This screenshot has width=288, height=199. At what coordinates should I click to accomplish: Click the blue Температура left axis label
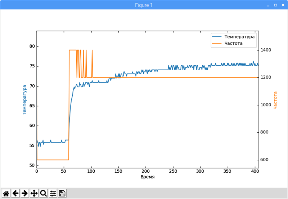(24, 100)
